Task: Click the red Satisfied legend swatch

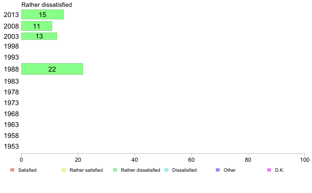Action: tap(12, 170)
